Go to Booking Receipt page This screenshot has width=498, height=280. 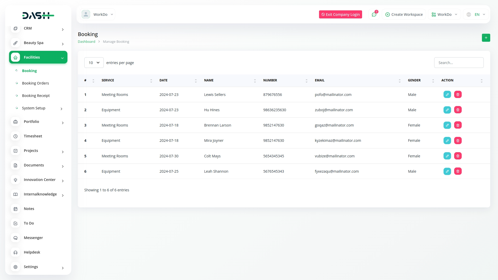pyautogui.click(x=36, y=96)
